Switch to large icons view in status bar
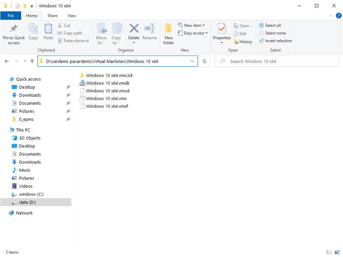Image resolution: width=343 pixels, height=257 pixels. [336, 252]
